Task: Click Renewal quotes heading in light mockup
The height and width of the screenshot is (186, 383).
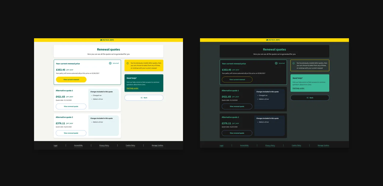Action: click(109, 49)
